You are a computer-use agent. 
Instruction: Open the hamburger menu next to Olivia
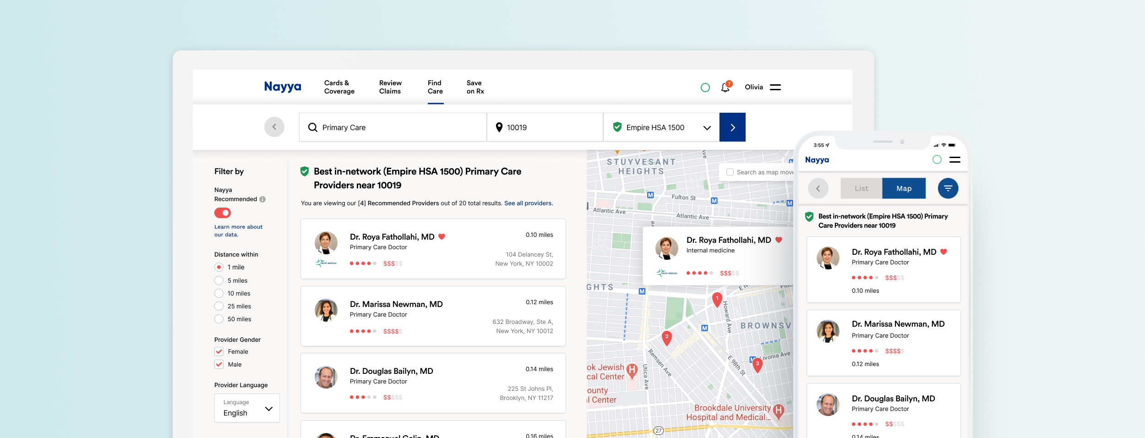(x=775, y=87)
